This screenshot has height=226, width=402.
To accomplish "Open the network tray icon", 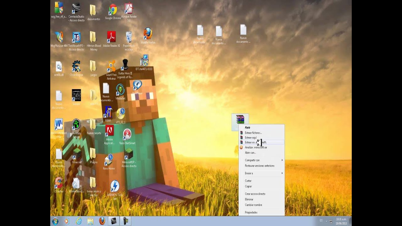I will (331, 221).
